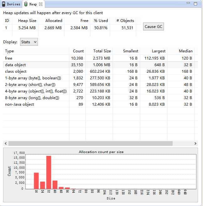
Task: Select the 'non-Java object' row
Action: [x=100, y=104]
